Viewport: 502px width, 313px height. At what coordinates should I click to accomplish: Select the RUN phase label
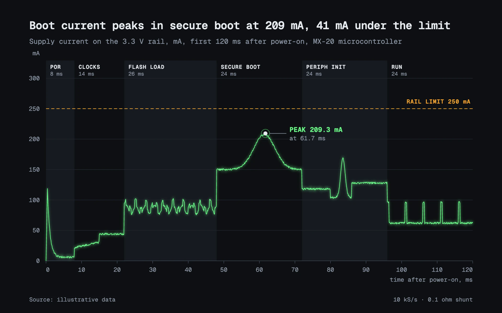point(397,67)
